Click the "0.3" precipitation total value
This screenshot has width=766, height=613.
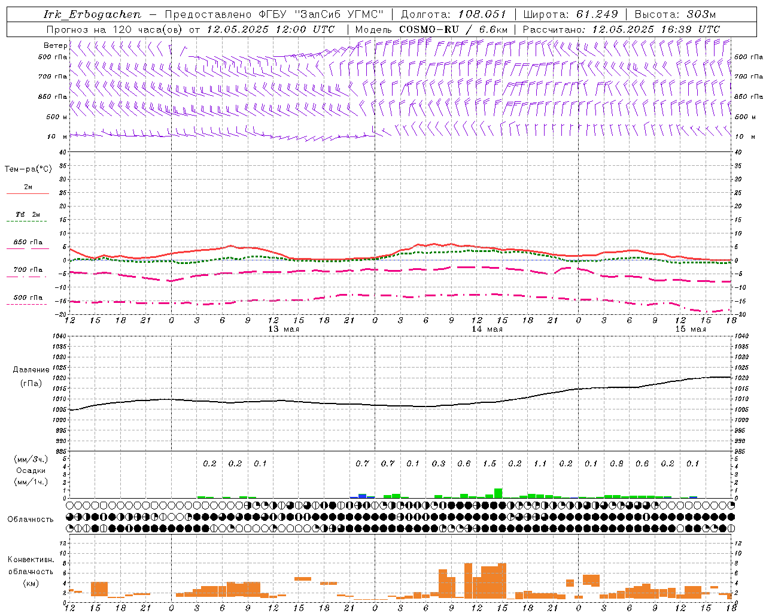(x=439, y=464)
